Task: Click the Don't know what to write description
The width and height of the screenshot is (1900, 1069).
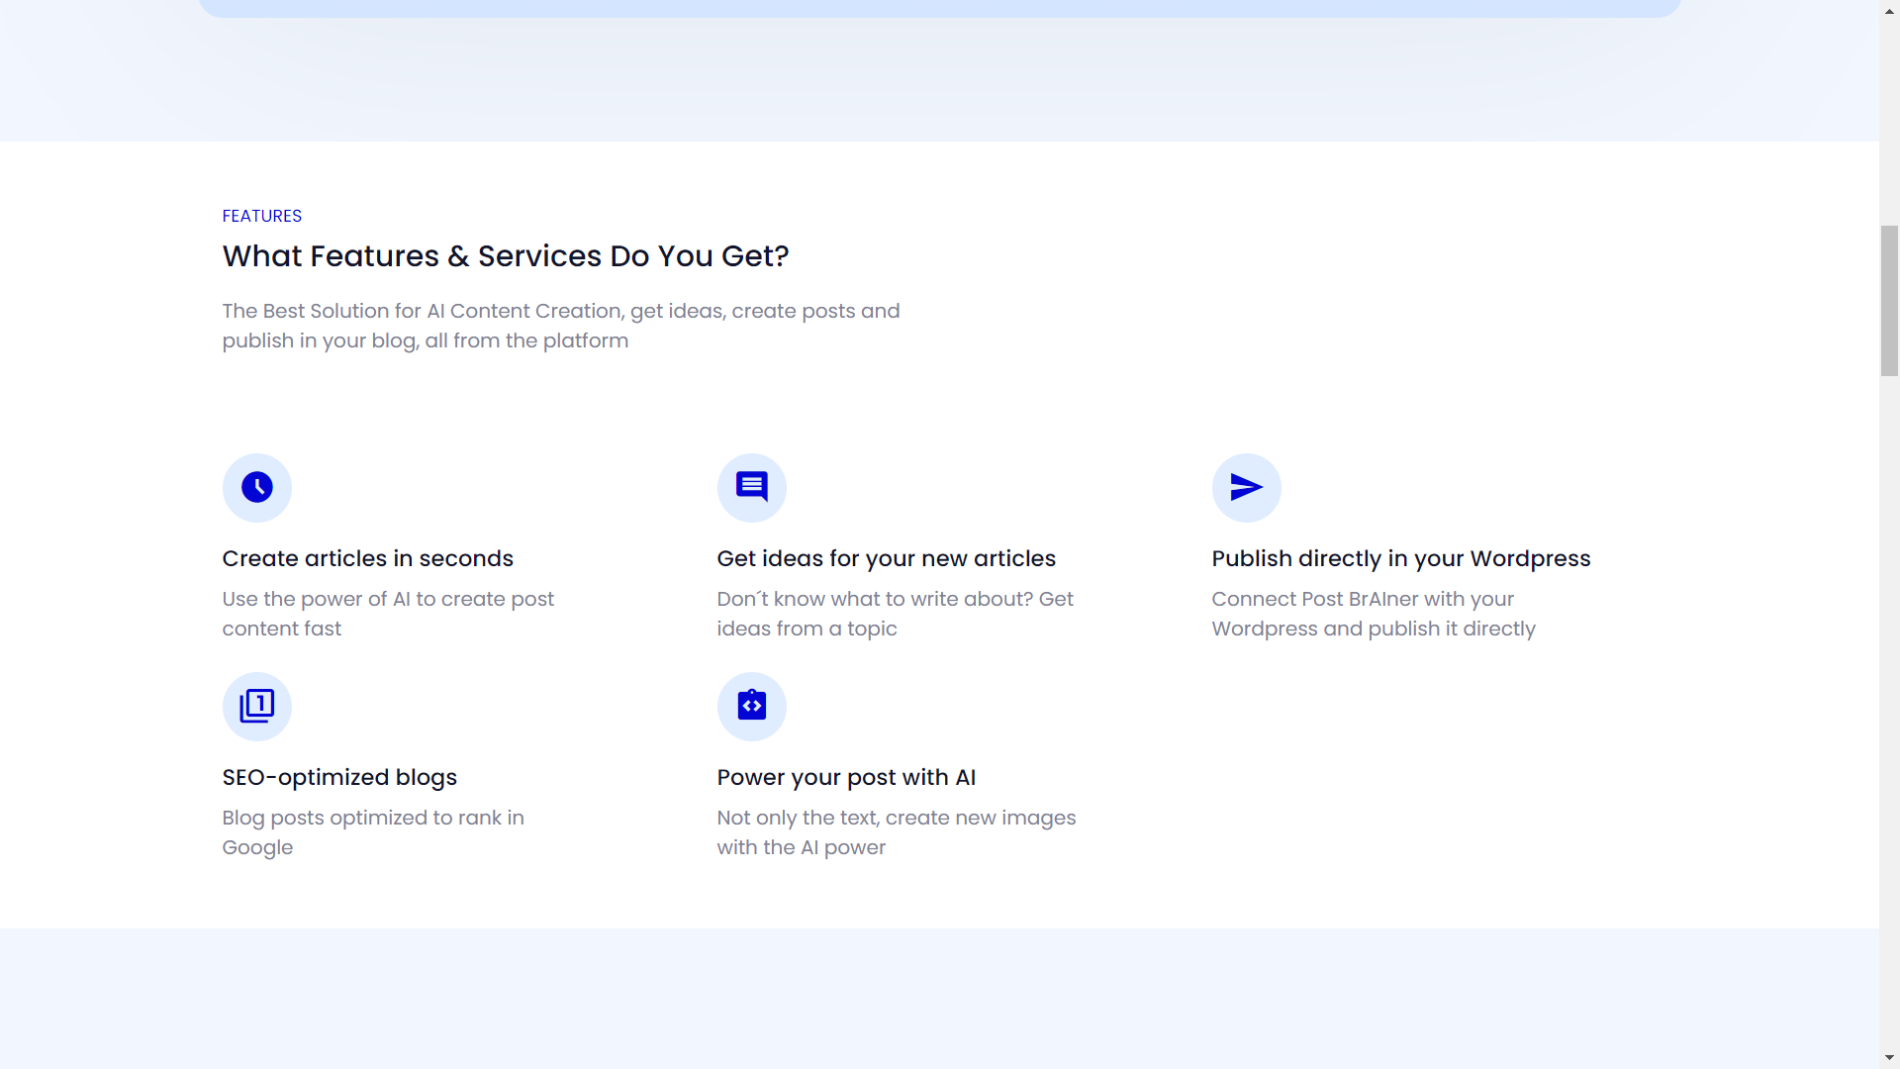Action: [895, 614]
